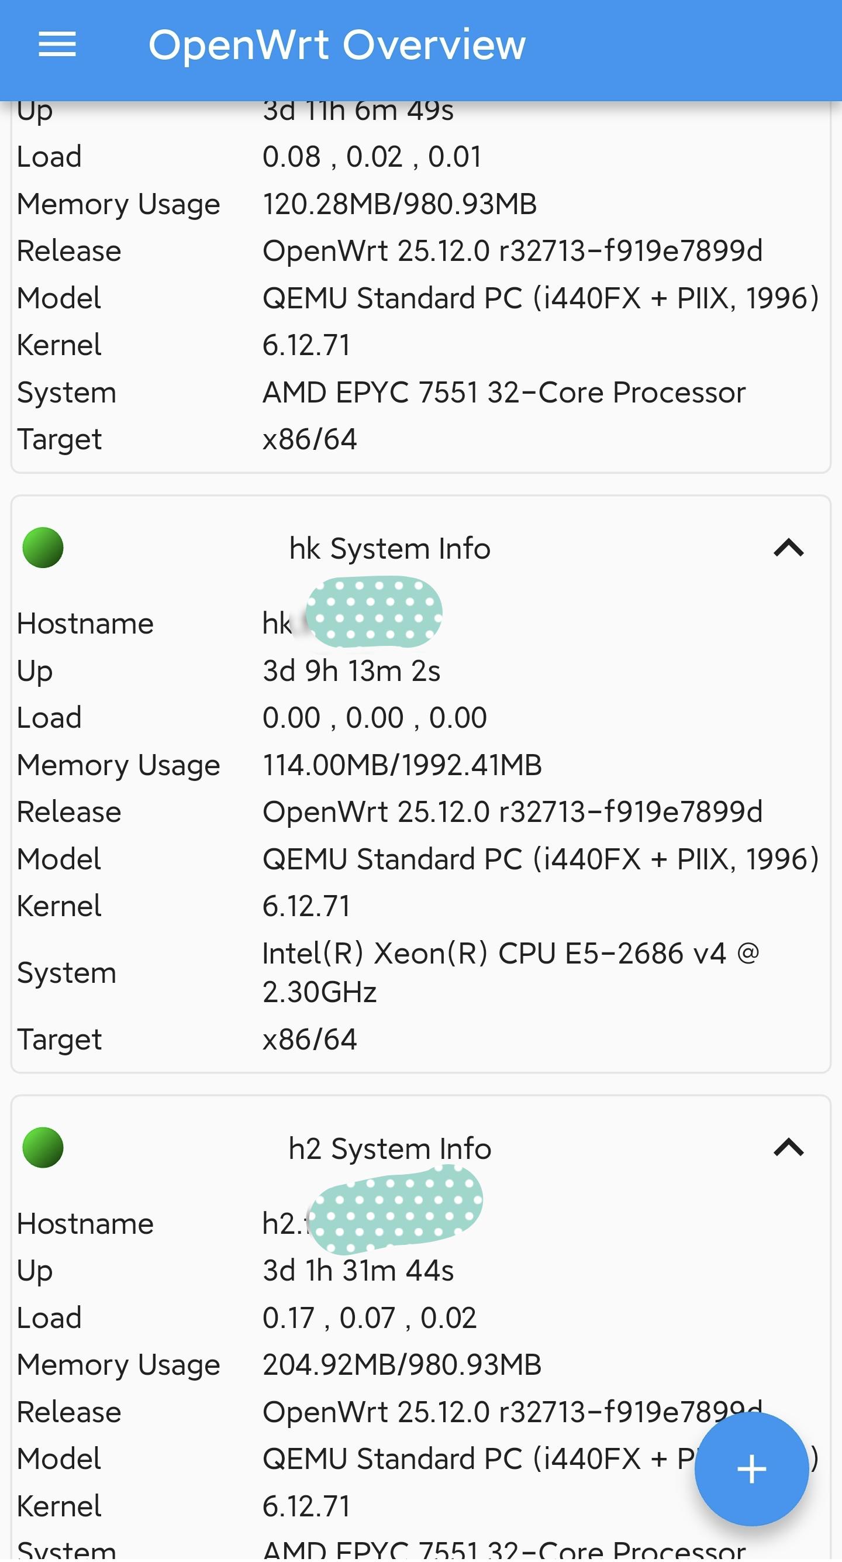Select the h2 System Info heading
Image resolution: width=842 pixels, height=1562 pixels.
[389, 1148]
